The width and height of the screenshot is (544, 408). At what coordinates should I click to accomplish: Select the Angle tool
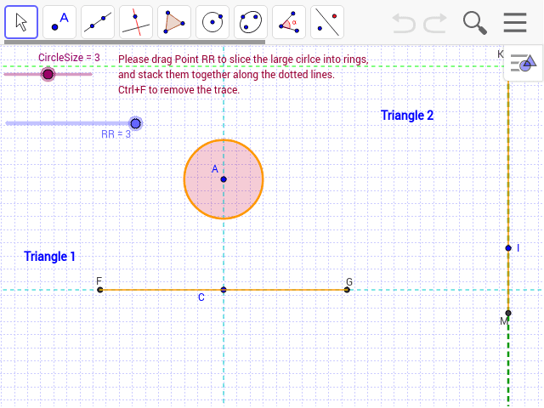coord(289,22)
